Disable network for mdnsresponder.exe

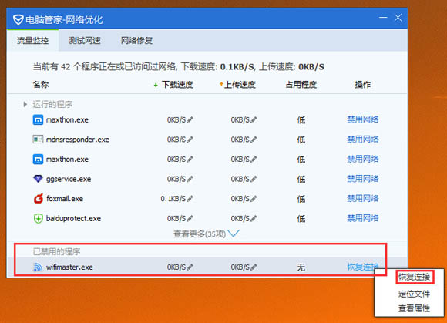(363, 140)
